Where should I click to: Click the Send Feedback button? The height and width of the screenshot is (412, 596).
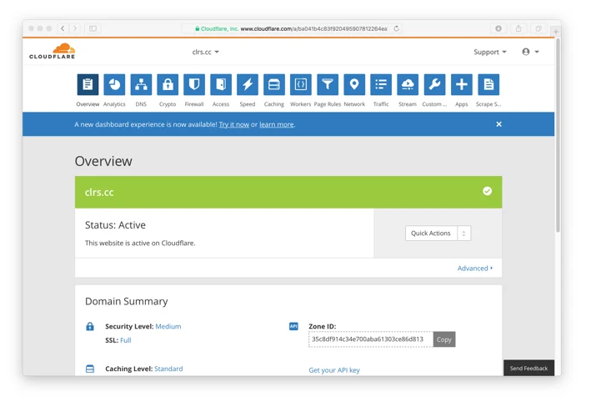click(528, 368)
